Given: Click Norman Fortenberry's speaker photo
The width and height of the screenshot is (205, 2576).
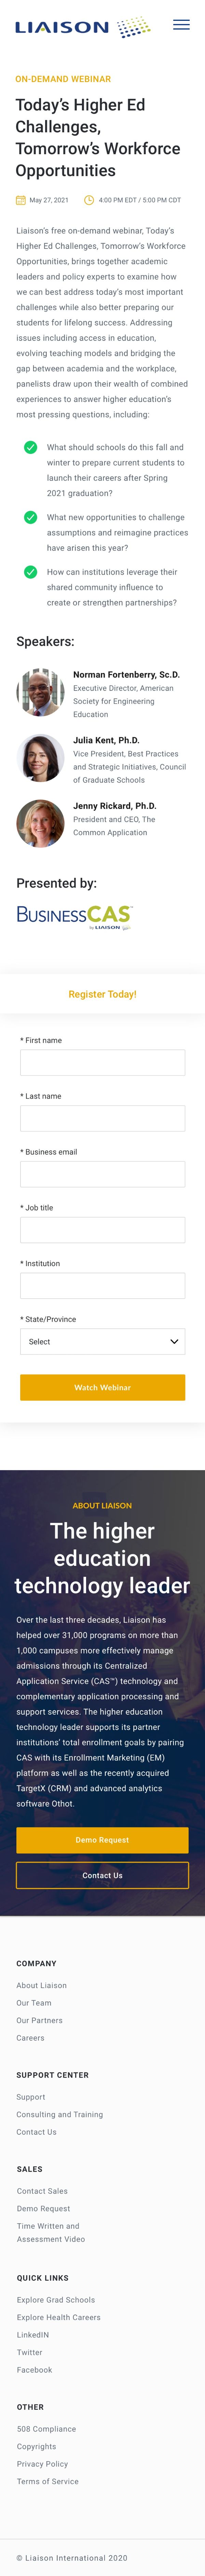Looking at the screenshot, I should tap(40, 691).
